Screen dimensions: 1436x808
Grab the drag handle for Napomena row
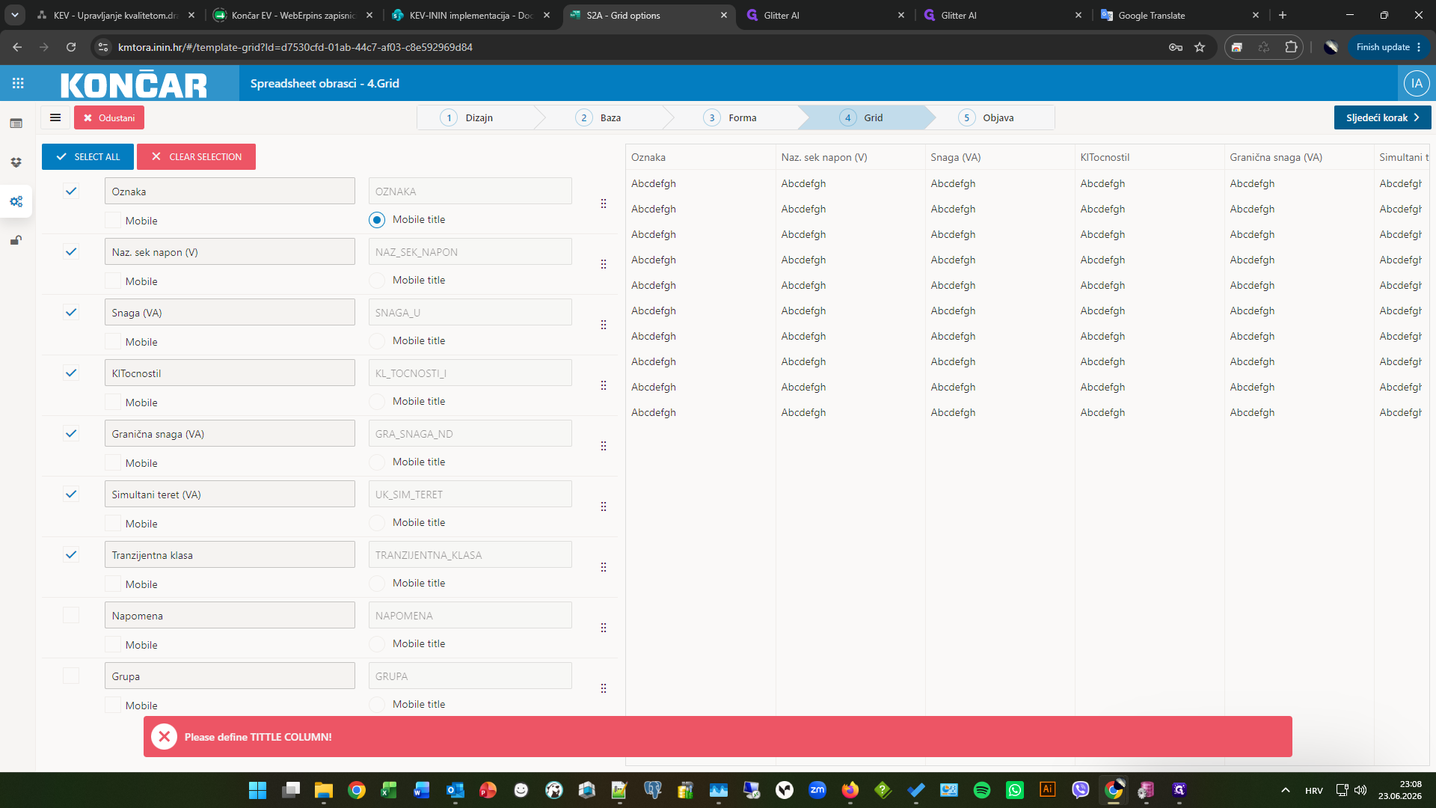coord(604,628)
